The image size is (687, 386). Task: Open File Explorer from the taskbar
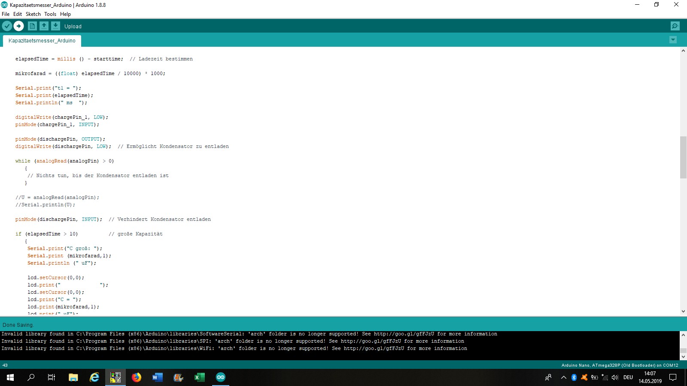tap(73, 377)
